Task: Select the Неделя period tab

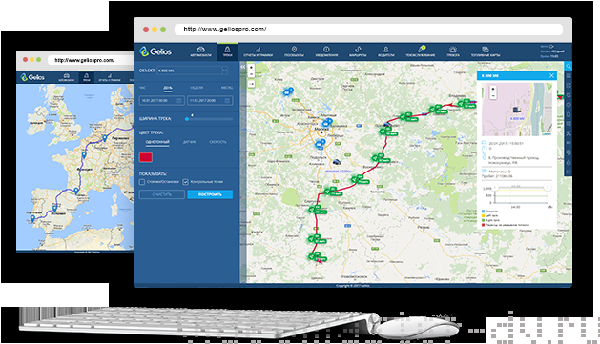Action: (x=197, y=88)
